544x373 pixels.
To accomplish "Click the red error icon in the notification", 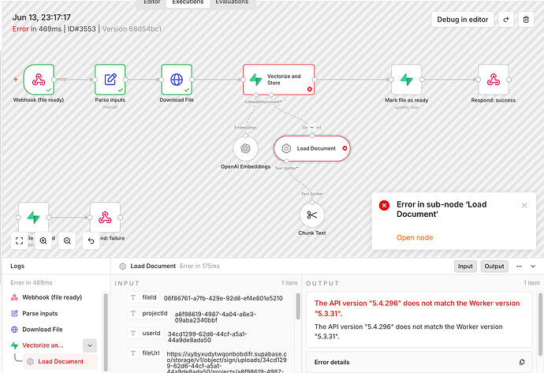I will click(384, 205).
